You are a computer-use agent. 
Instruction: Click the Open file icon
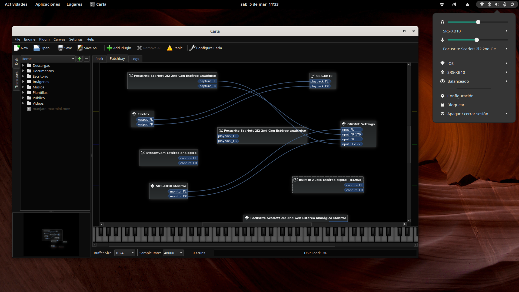coord(36,48)
